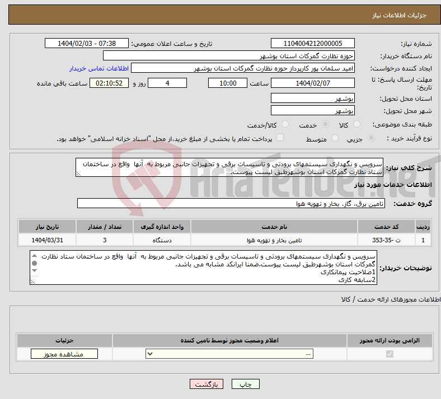
Task: Click the واحد اندازه گیری column header
Action: tap(162, 227)
